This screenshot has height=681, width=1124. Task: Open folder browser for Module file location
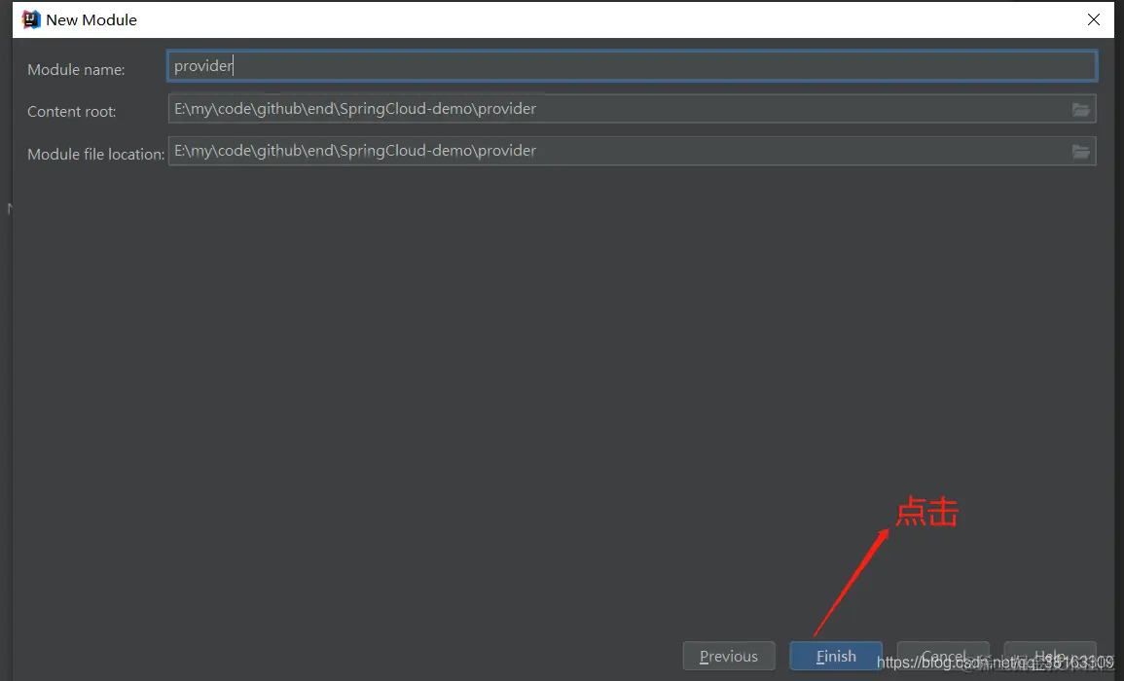(x=1081, y=152)
